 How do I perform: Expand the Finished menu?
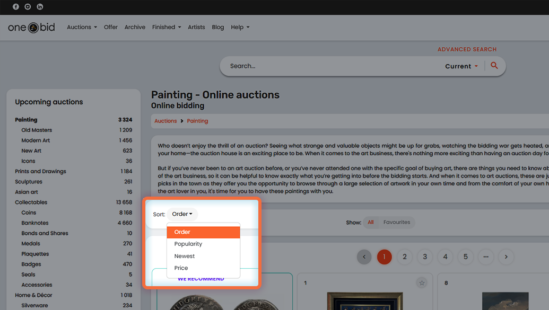167,27
